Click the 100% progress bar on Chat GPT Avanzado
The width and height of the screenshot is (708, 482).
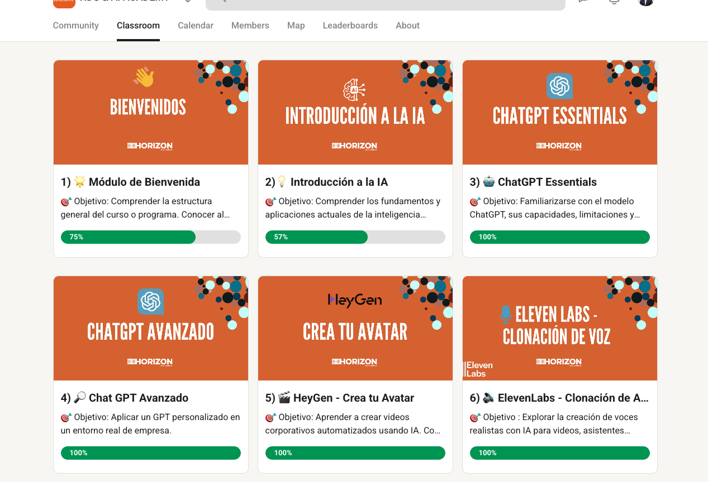[x=151, y=453]
